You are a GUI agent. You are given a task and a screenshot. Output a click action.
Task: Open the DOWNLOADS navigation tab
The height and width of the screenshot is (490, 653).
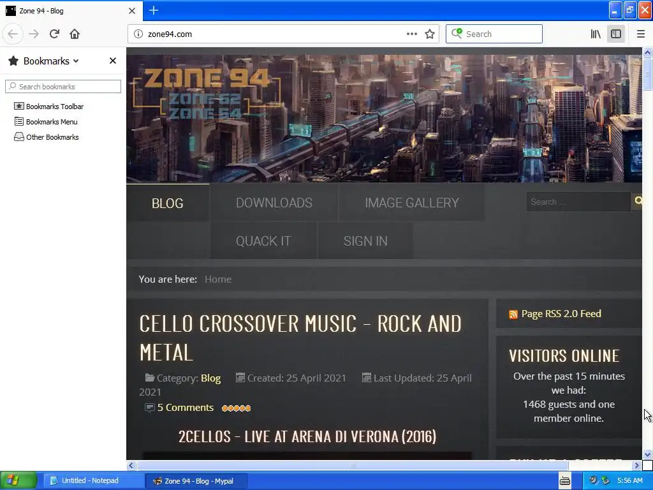click(x=274, y=203)
